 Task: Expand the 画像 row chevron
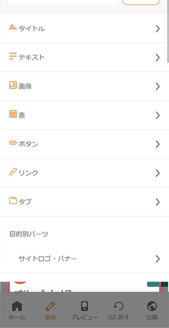158,86
